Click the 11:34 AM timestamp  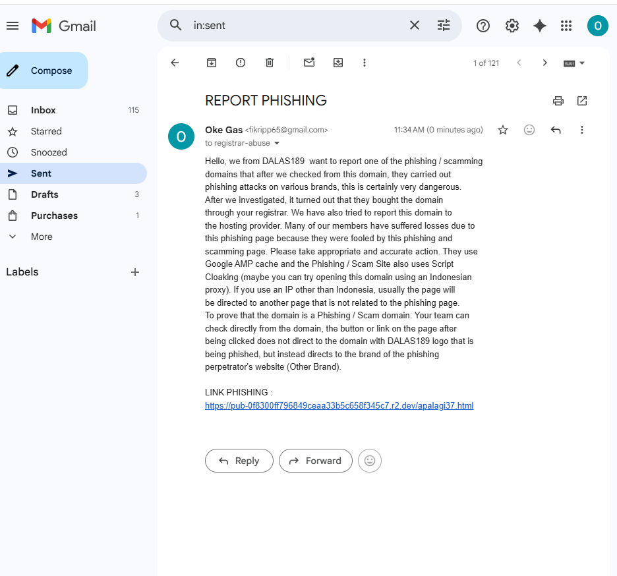[438, 130]
